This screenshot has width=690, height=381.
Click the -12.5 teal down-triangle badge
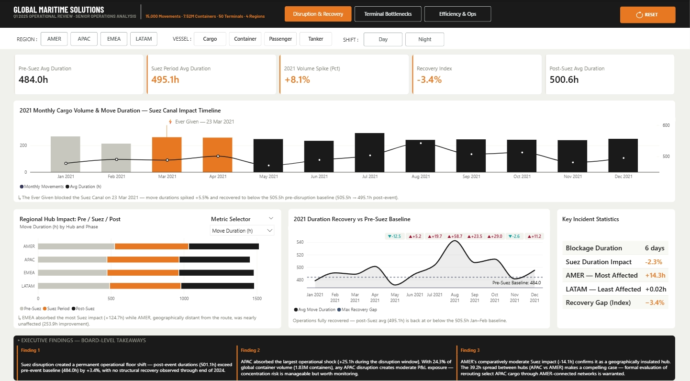(395, 236)
